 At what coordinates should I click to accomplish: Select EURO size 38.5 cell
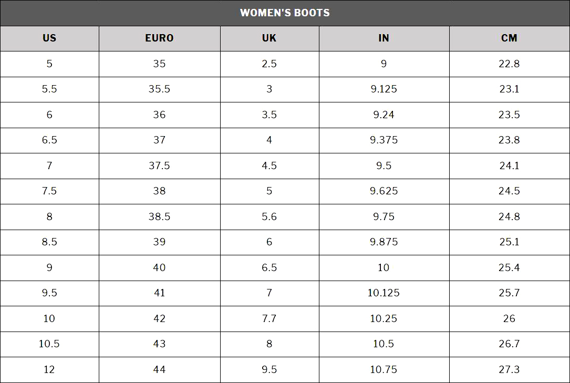coord(160,216)
